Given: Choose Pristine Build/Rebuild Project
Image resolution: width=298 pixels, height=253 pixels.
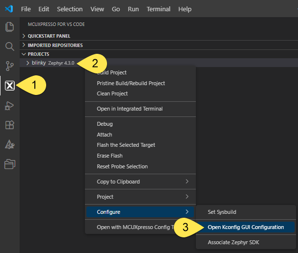Looking at the screenshot, I should (131, 83).
